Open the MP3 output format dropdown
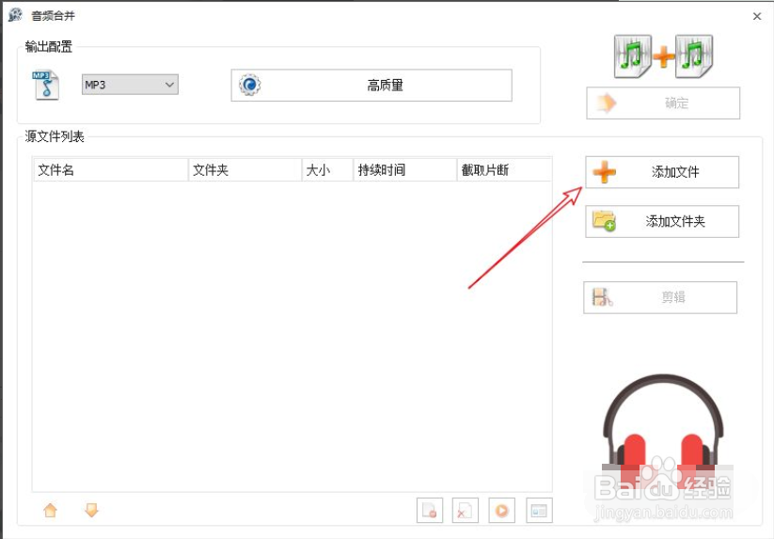 tap(130, 85)
